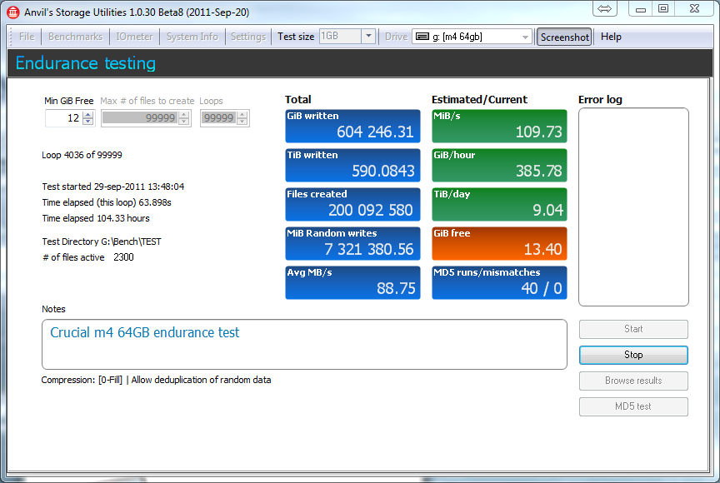The width and height of the screenshot is (720, 483).
Task: Click the MD5 test button
Action: pyautogui.click(x=633, y=406)
